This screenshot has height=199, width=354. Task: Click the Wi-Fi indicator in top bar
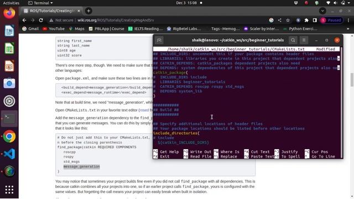[328, 3]
